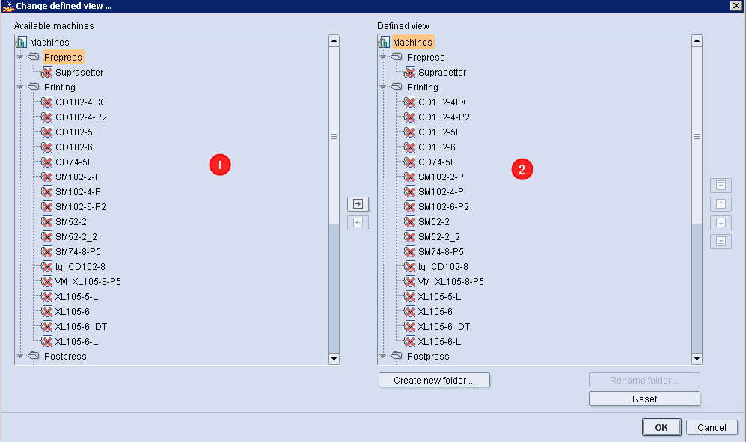Click the move-up arrow icon
This screenshot has width=746, height=442.
[x=721, y=203]
